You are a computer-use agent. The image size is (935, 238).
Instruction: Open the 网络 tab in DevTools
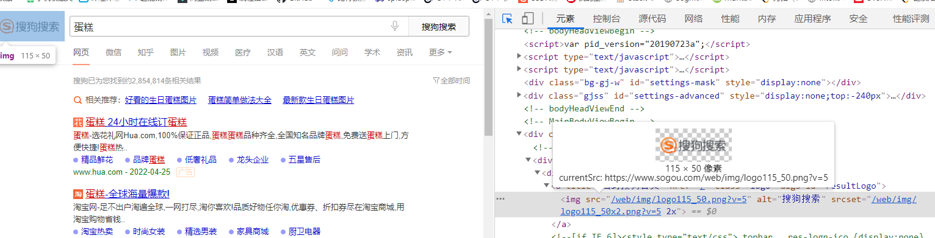coord(693,19)
